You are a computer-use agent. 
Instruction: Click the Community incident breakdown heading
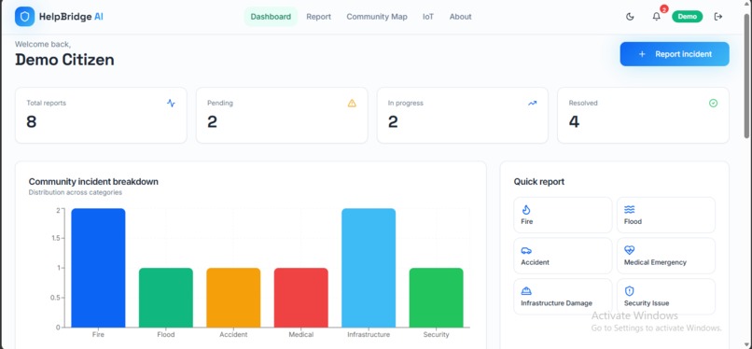(x=93, y=182)
